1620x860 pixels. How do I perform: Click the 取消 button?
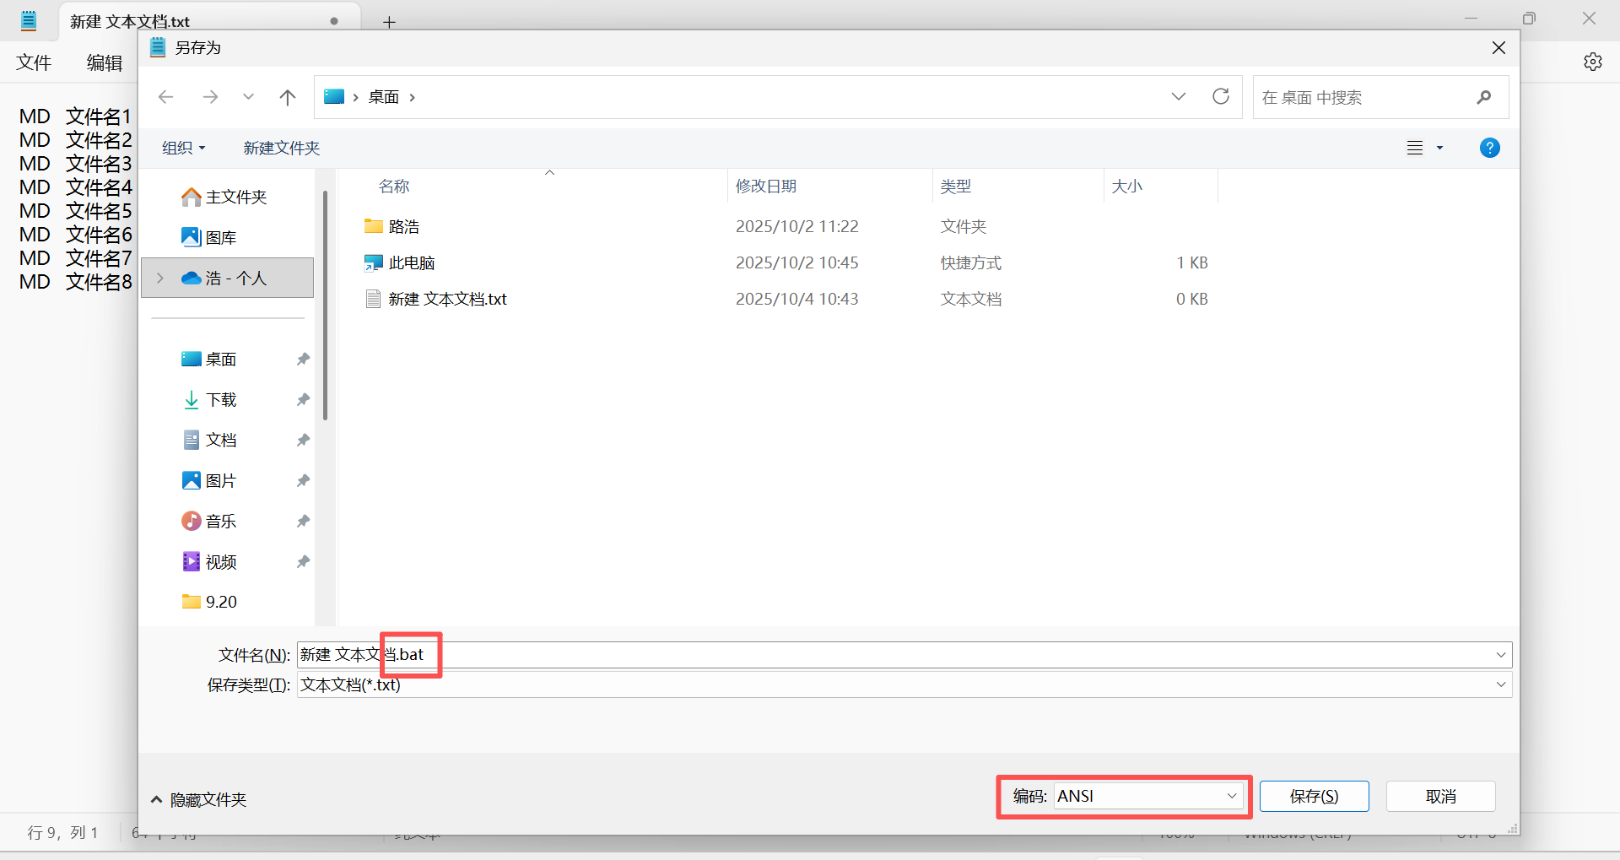click(1440, 796)
